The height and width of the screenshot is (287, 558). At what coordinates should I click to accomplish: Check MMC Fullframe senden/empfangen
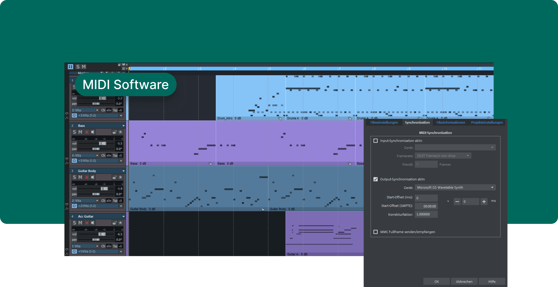375,232
